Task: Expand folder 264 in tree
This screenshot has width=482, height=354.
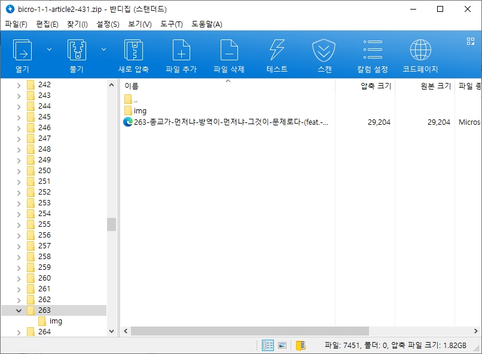Action: click(19, 333)
